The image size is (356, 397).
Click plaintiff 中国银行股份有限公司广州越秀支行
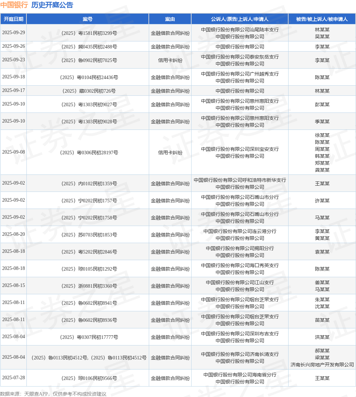click(240, 74)
